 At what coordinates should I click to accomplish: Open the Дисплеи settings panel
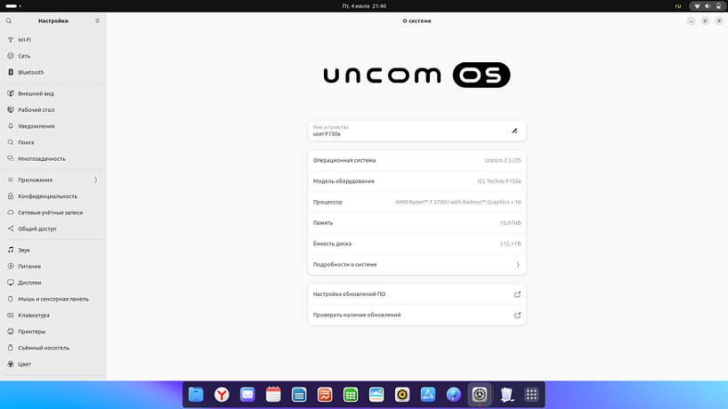pyautogui.click(x=29, y=283)
